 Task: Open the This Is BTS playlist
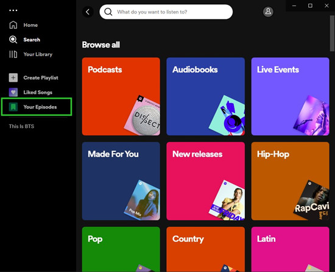pos(21,126)
